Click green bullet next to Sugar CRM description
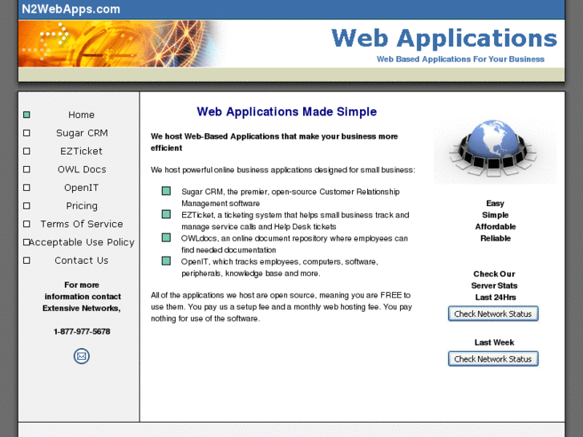The image size is (583, 437). tap(166, 191)
